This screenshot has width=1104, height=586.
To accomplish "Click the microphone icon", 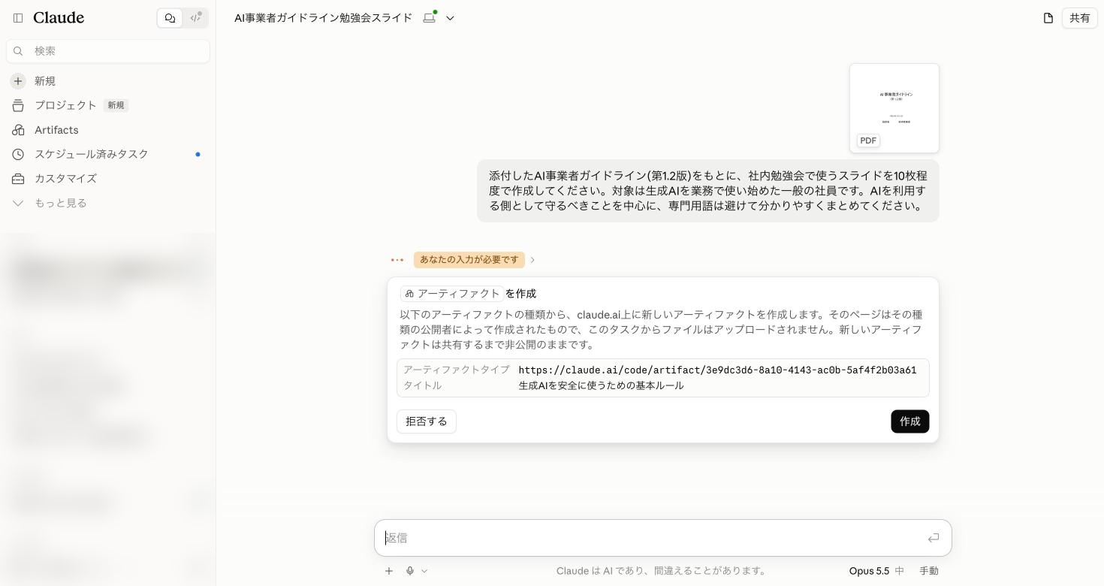I will point(410,571).
